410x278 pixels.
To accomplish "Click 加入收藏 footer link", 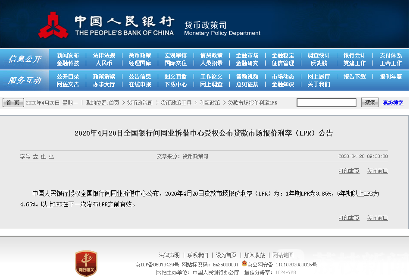I will point(254,255).
